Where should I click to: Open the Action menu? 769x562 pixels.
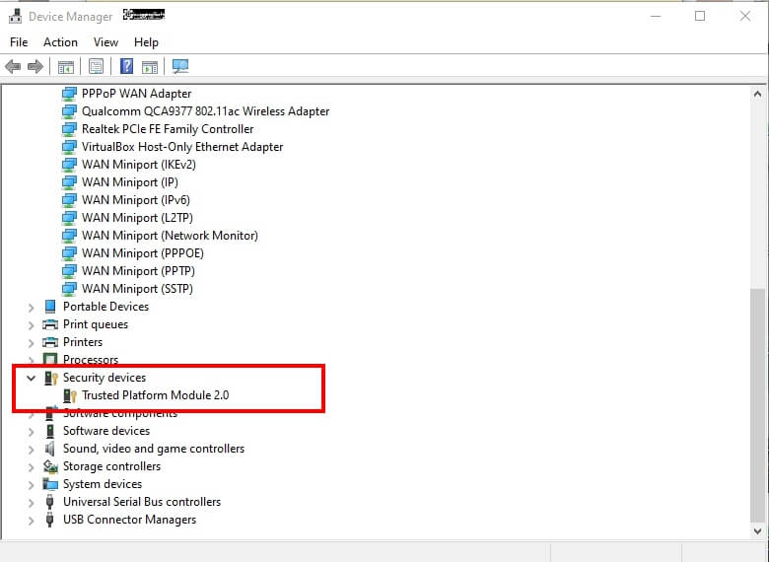coord(60,42)
